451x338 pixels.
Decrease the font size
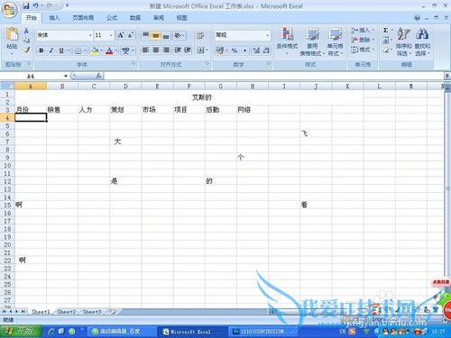click(130, 35)
